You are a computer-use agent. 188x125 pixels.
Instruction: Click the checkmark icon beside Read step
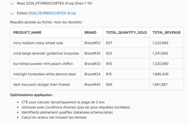(x=12, y=3)
